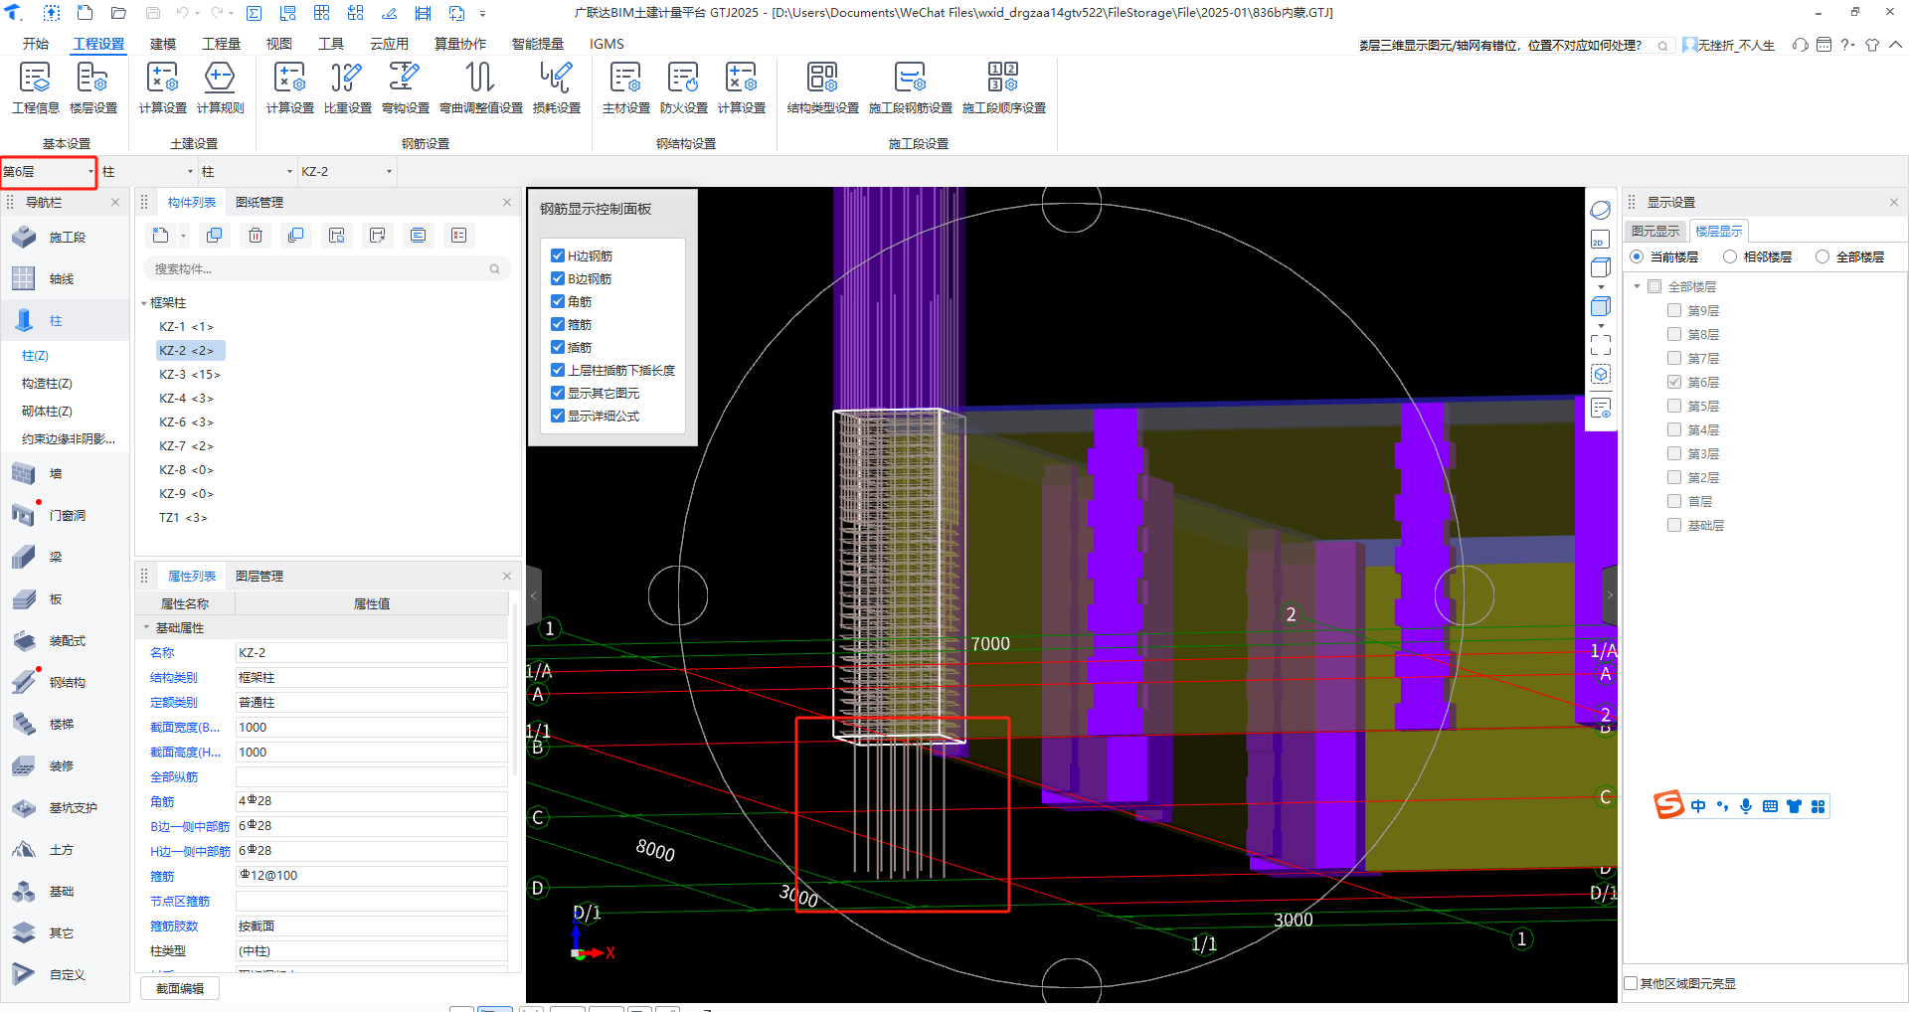Open 楼层设置 floor settings
This screenshot has width=1909, height=1012.
pyautogui.click(x=92, y=87)
